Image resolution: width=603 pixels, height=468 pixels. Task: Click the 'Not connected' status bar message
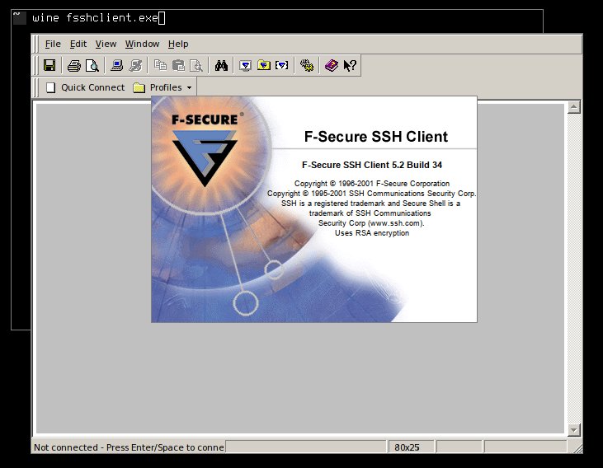point(129,447)
